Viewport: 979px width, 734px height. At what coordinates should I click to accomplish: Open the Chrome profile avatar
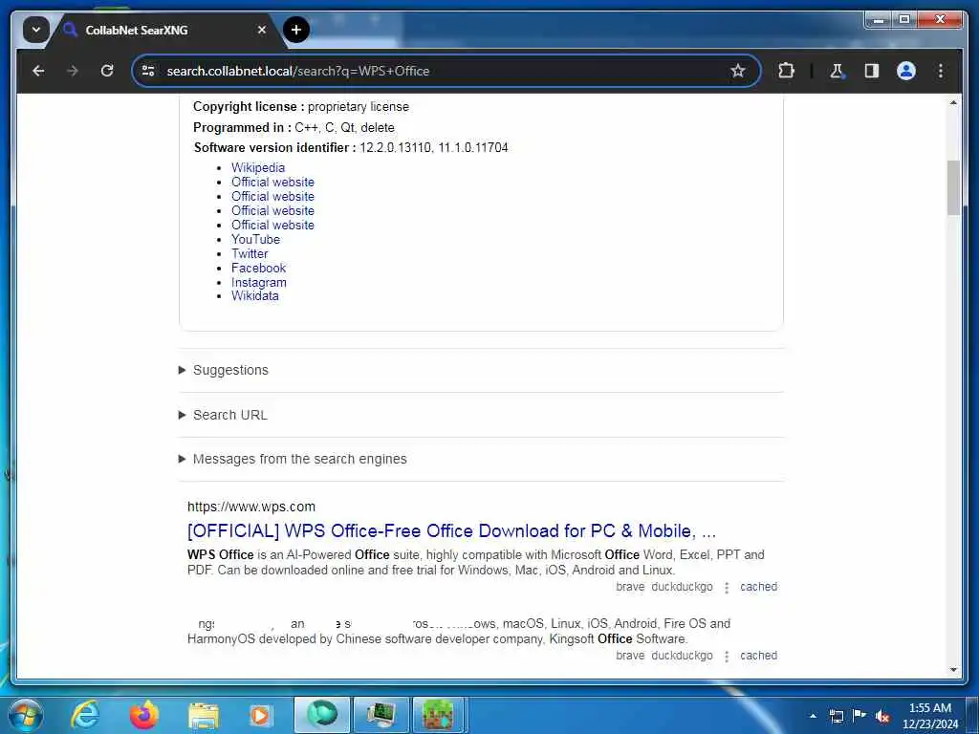coord(906,71)
